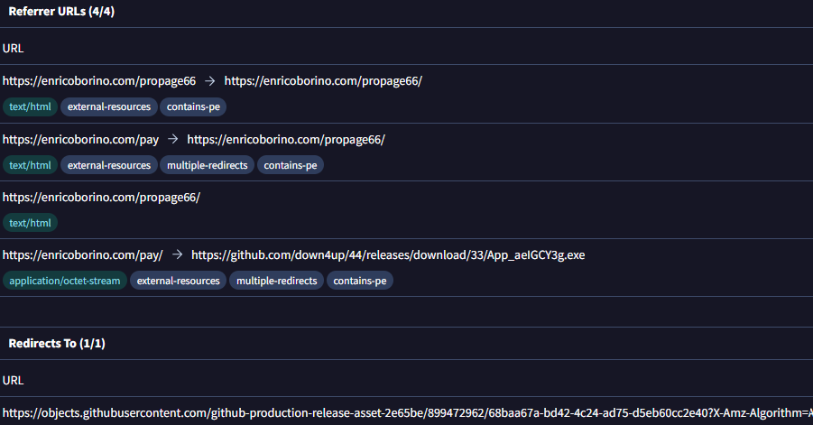Image resolution: width=813 pixels, height=425 pixels.
Task: Select the text/html tag in the first row
Action: pyautogui.click(x=30, y=106)
